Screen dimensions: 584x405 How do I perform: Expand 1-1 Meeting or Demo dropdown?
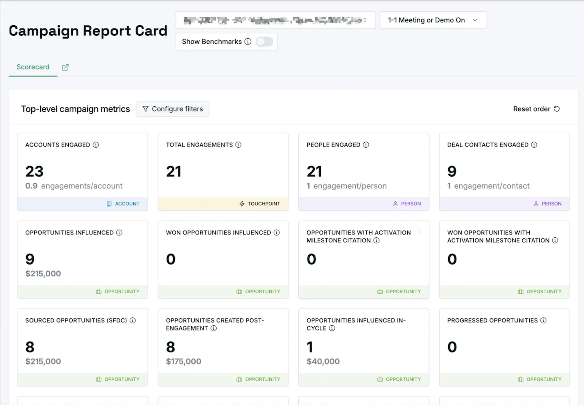pyautogui.click(x=433, y=20)
